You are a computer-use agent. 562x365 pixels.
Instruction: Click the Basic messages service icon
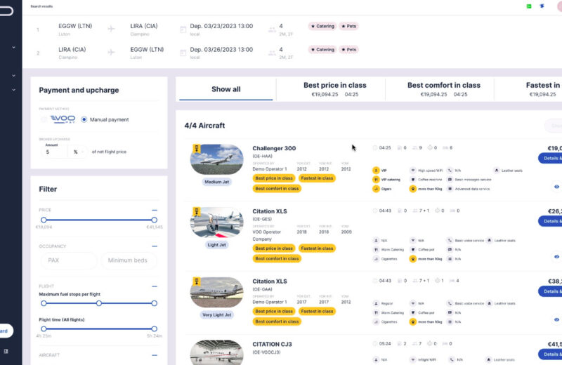tap(450, 180)
